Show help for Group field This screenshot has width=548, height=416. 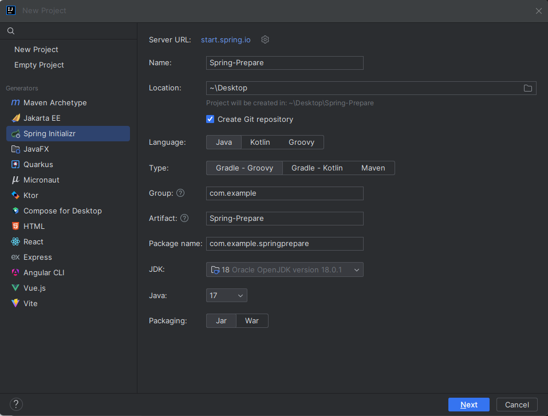point(180,193)
